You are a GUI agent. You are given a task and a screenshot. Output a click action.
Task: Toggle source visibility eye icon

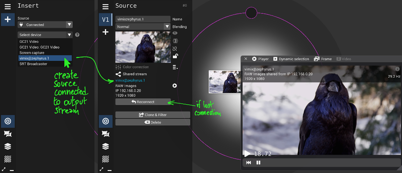pos(175,33)
